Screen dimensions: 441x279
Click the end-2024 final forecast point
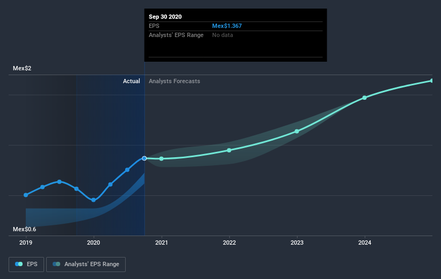point(432,80)
